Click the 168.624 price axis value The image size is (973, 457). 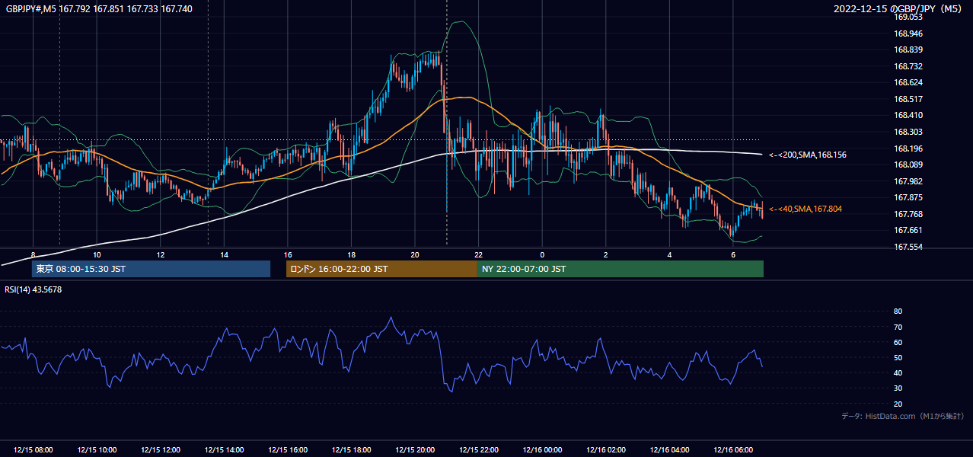coord(908,82)
